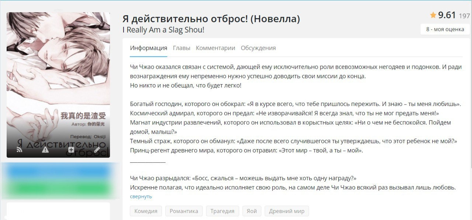The image size is (472, 220).
Task: Click the novel cover image
Action: (x=58, y=74)
